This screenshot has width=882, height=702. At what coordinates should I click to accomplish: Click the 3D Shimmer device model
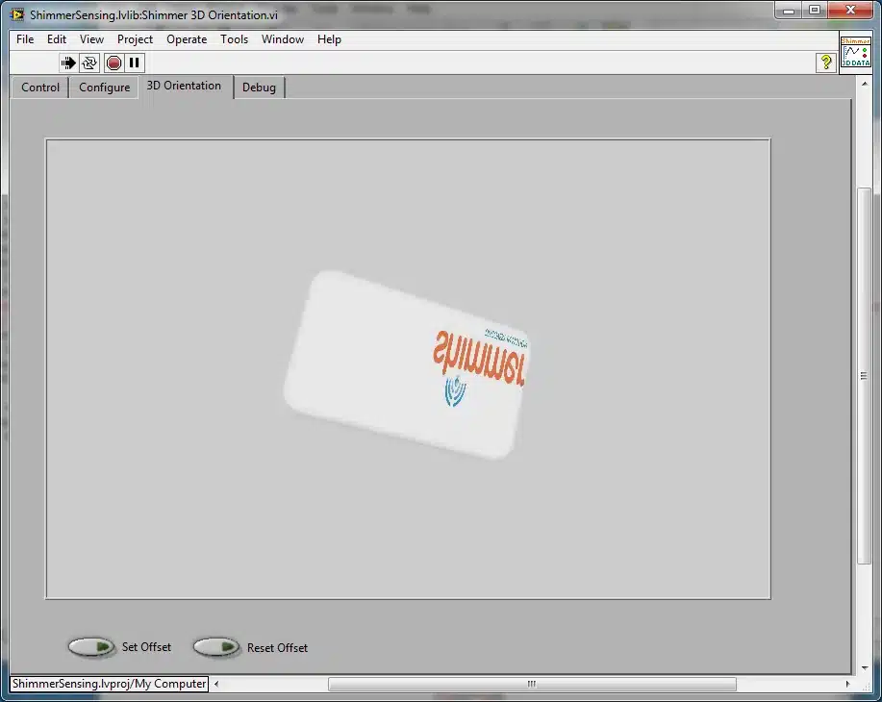tap(406, 364)
